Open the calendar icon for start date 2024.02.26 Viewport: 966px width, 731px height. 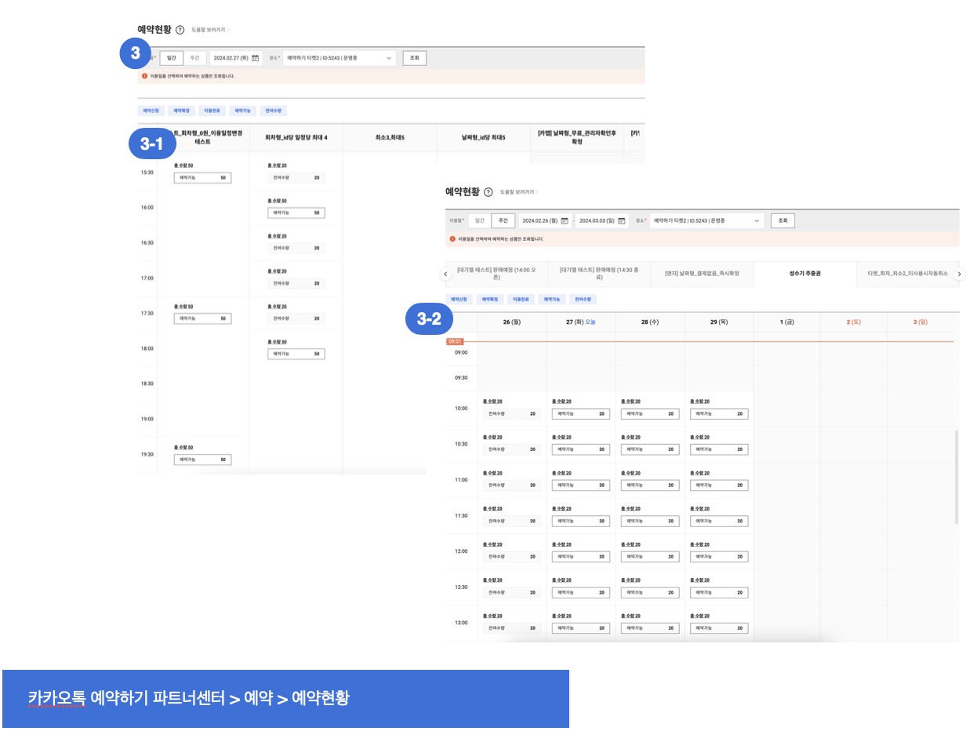point(565,221)
